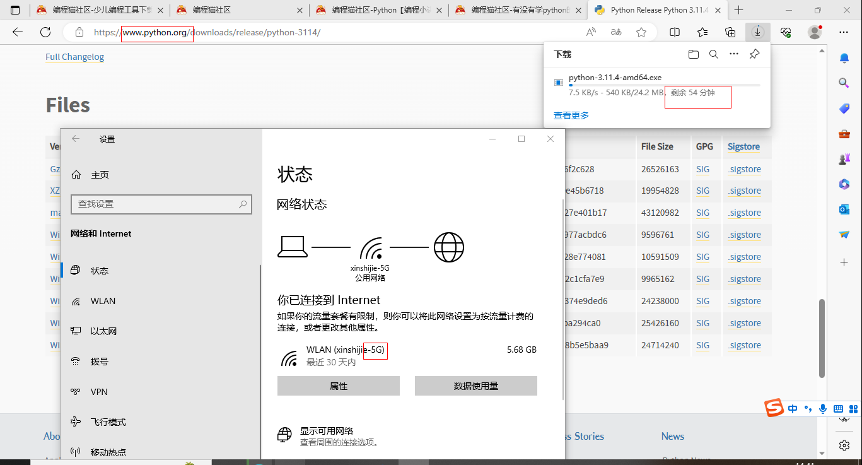Click the Sogou S logo on input bar
Screen dimensions: 862x465
pos(774,408)
